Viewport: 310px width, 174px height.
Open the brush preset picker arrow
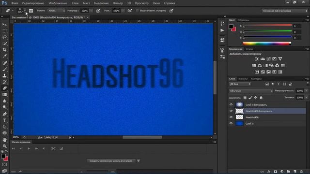(x=25, y=11)
